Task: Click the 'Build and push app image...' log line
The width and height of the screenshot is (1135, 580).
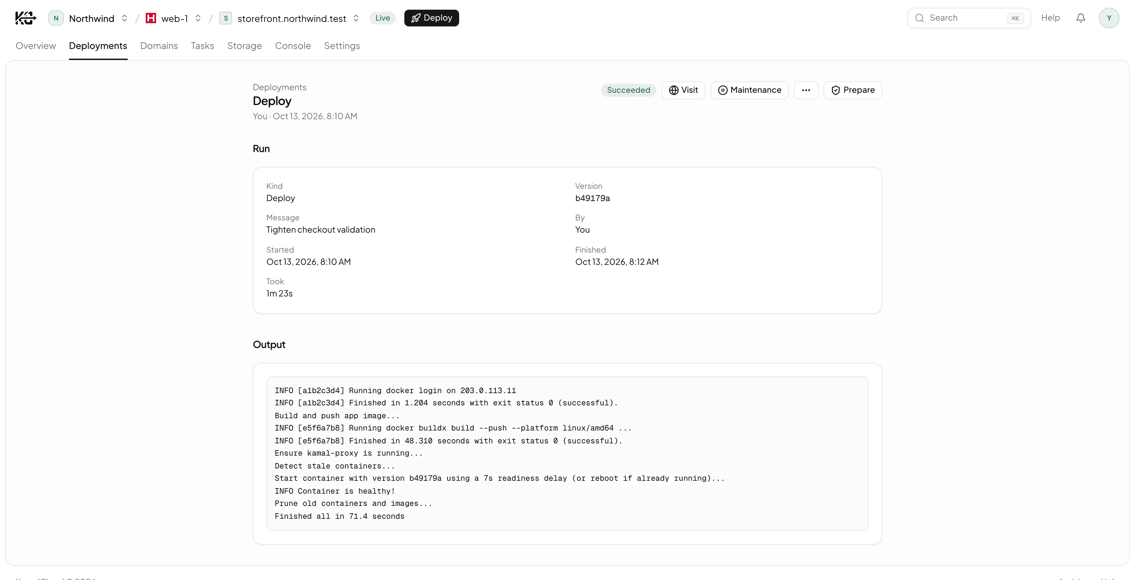Action: [337, 416]
